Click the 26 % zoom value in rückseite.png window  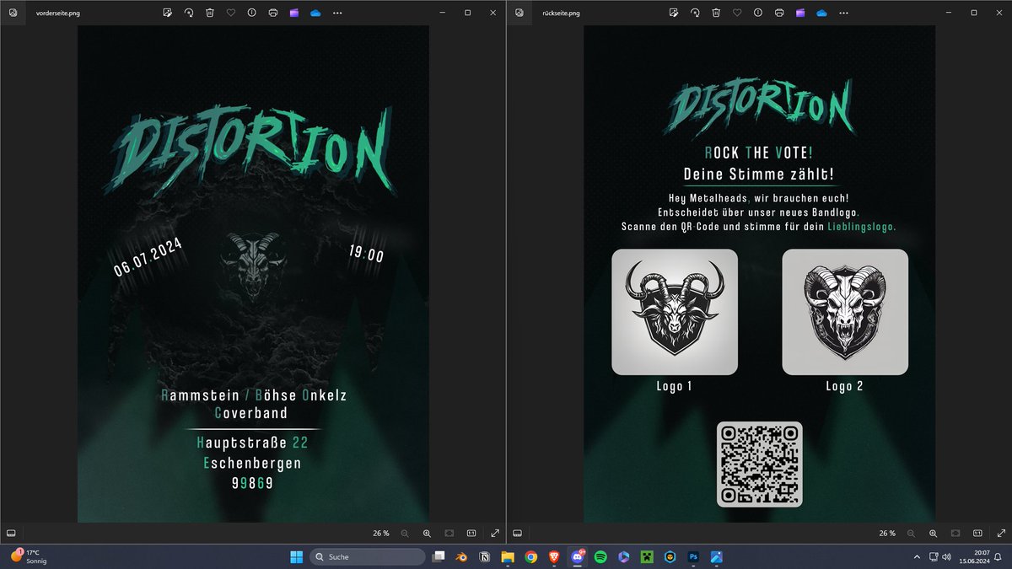(x=887, y=534)
